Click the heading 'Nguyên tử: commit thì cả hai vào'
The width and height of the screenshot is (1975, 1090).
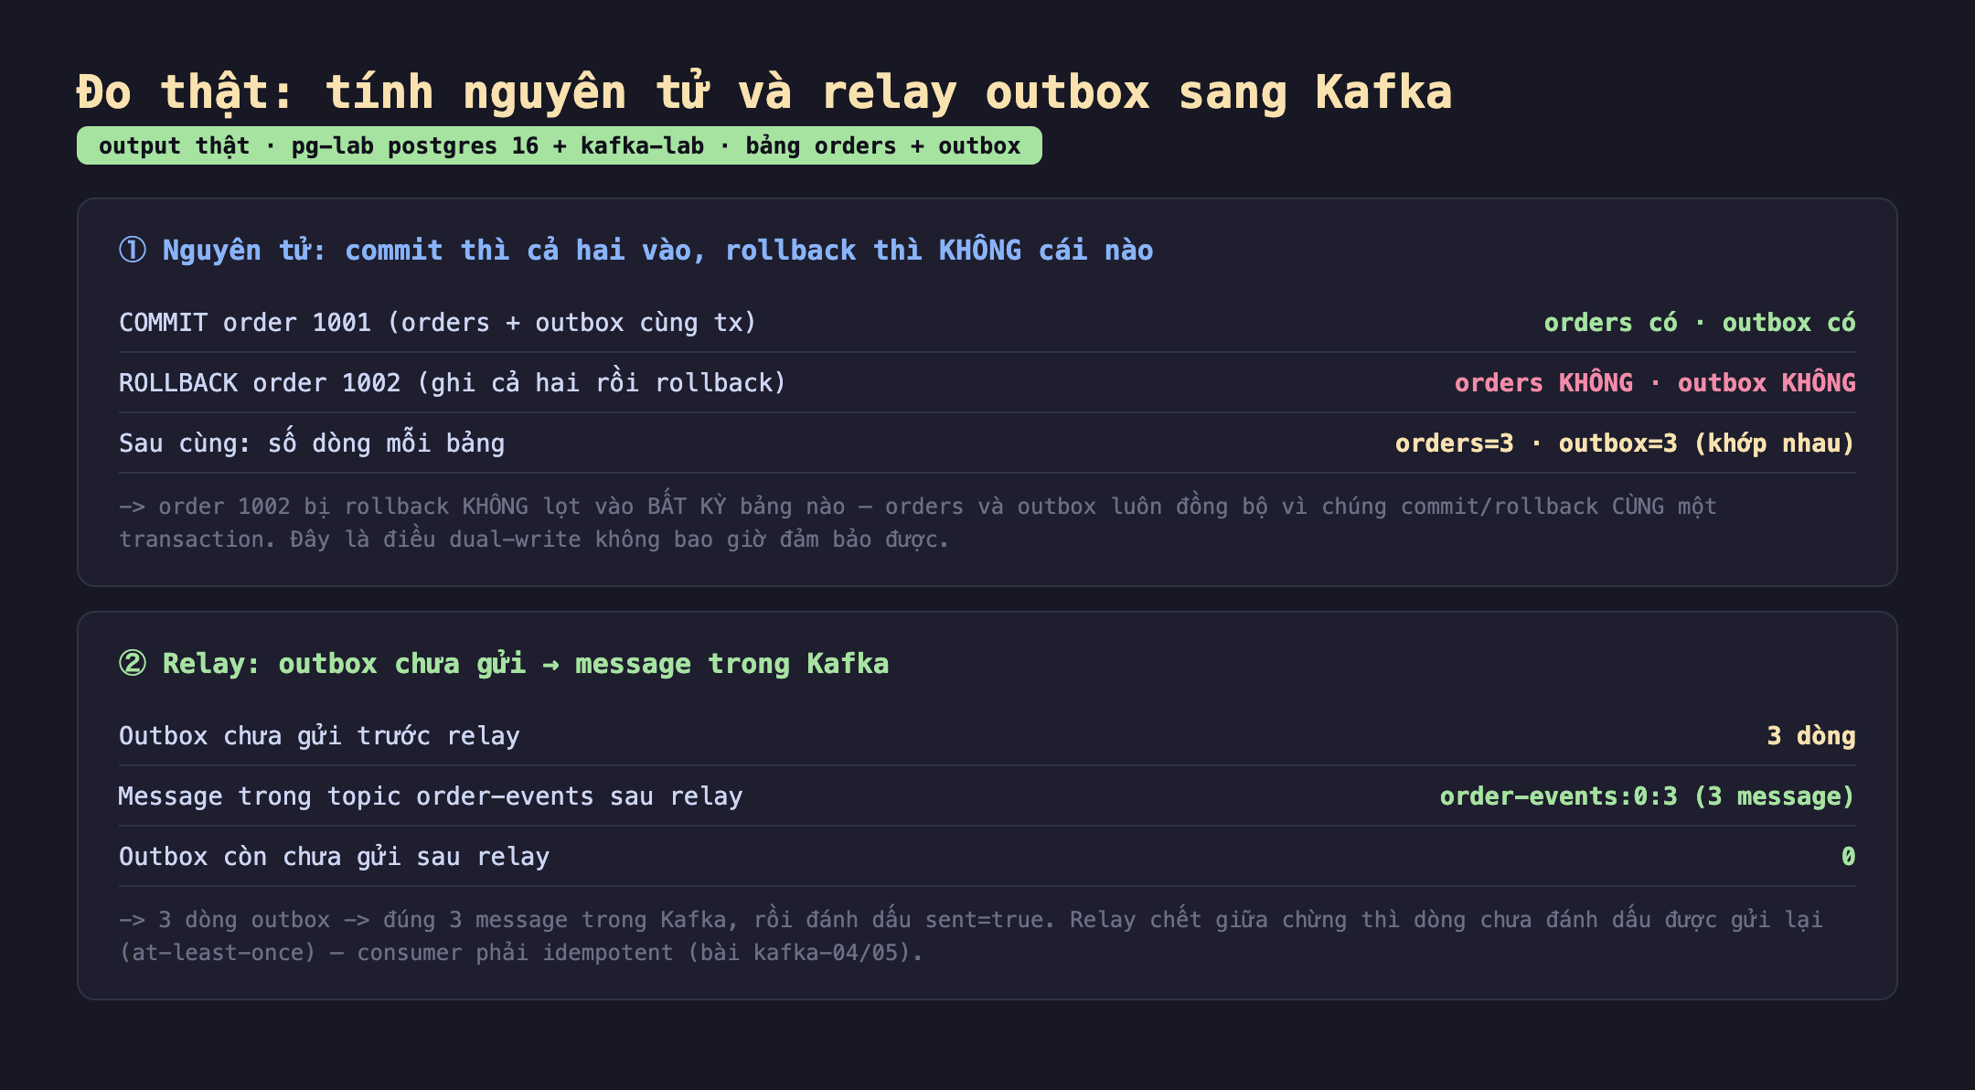[636, 250]
